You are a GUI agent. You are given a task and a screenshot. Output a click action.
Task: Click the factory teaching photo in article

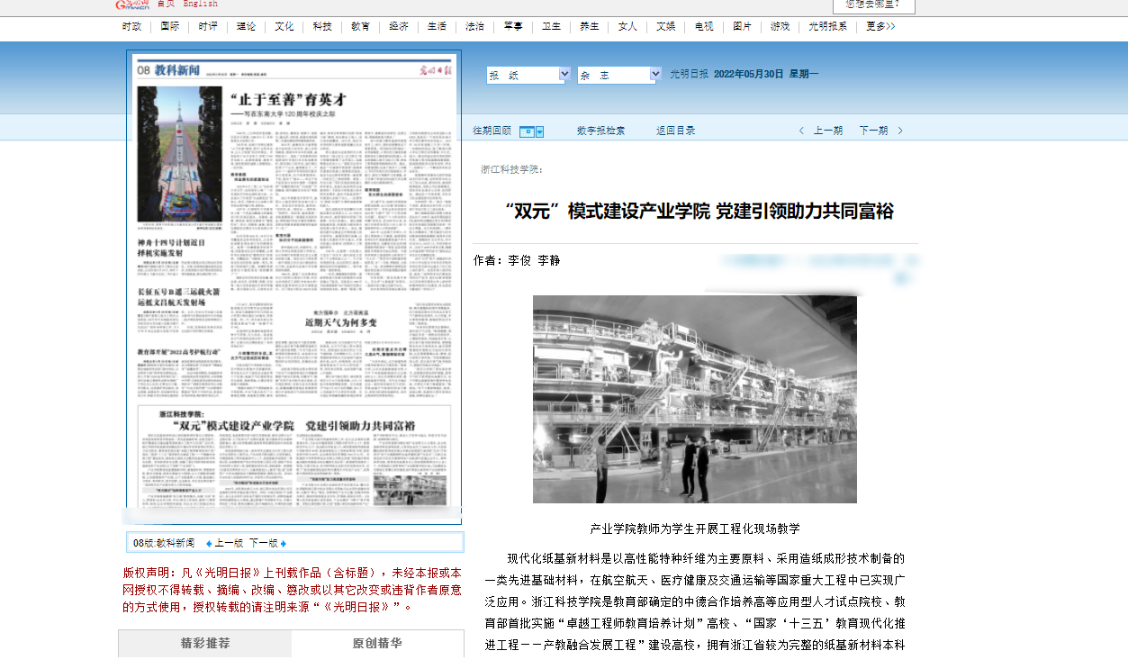pyautogui.click(x=694, y=399)
